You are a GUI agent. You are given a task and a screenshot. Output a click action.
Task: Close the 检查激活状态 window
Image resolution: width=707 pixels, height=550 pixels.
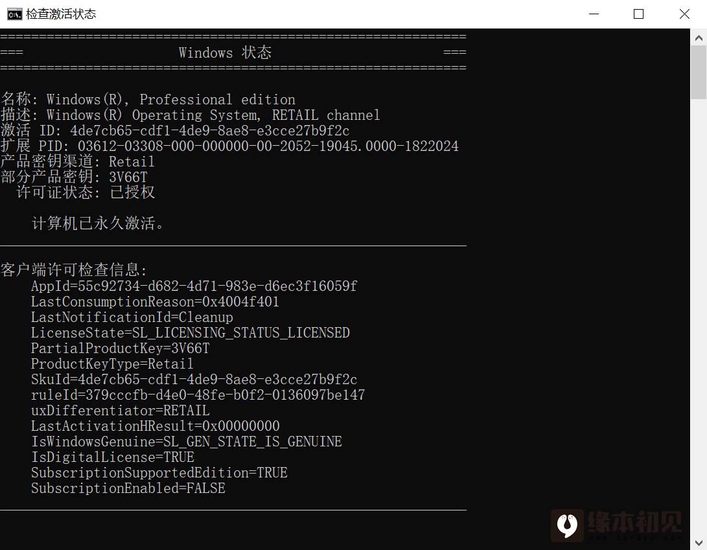(684, 14)
